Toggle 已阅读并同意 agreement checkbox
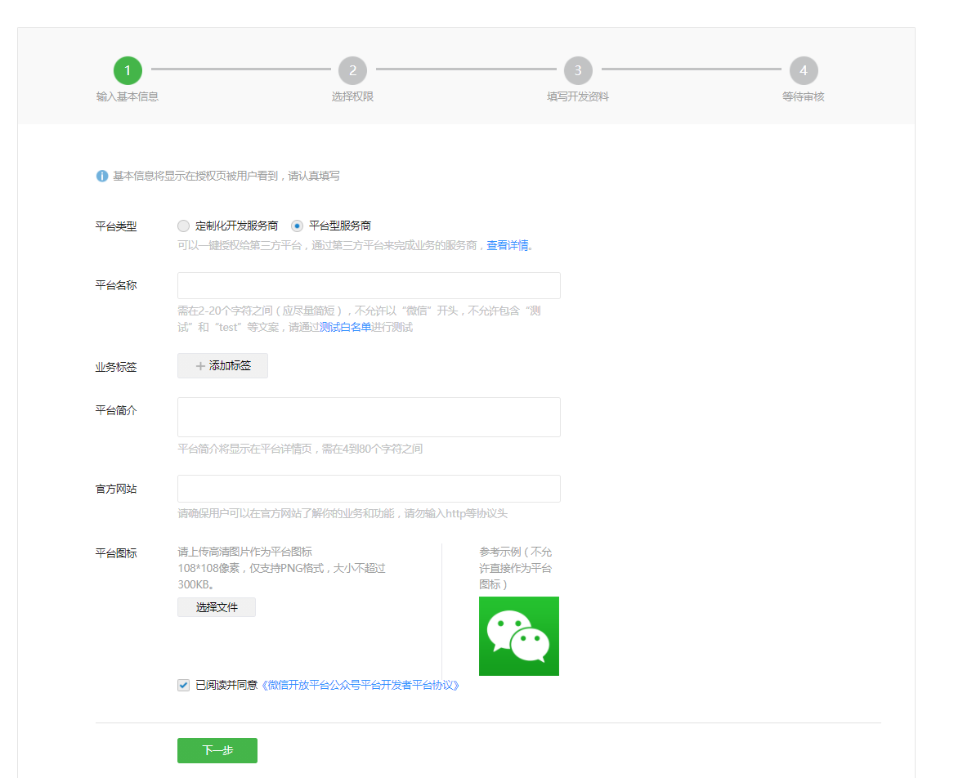This screenshot has width=954, height=778. coord(183,685)
